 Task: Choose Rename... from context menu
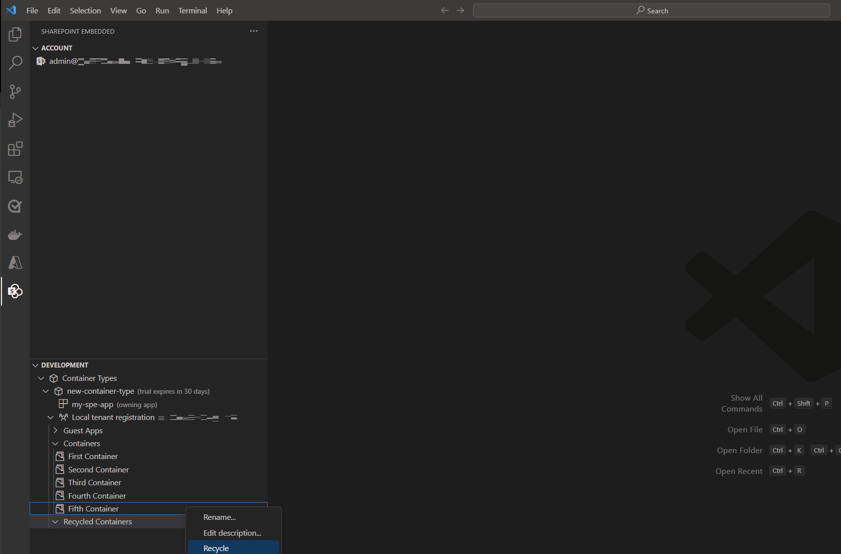tap(234, 517)
